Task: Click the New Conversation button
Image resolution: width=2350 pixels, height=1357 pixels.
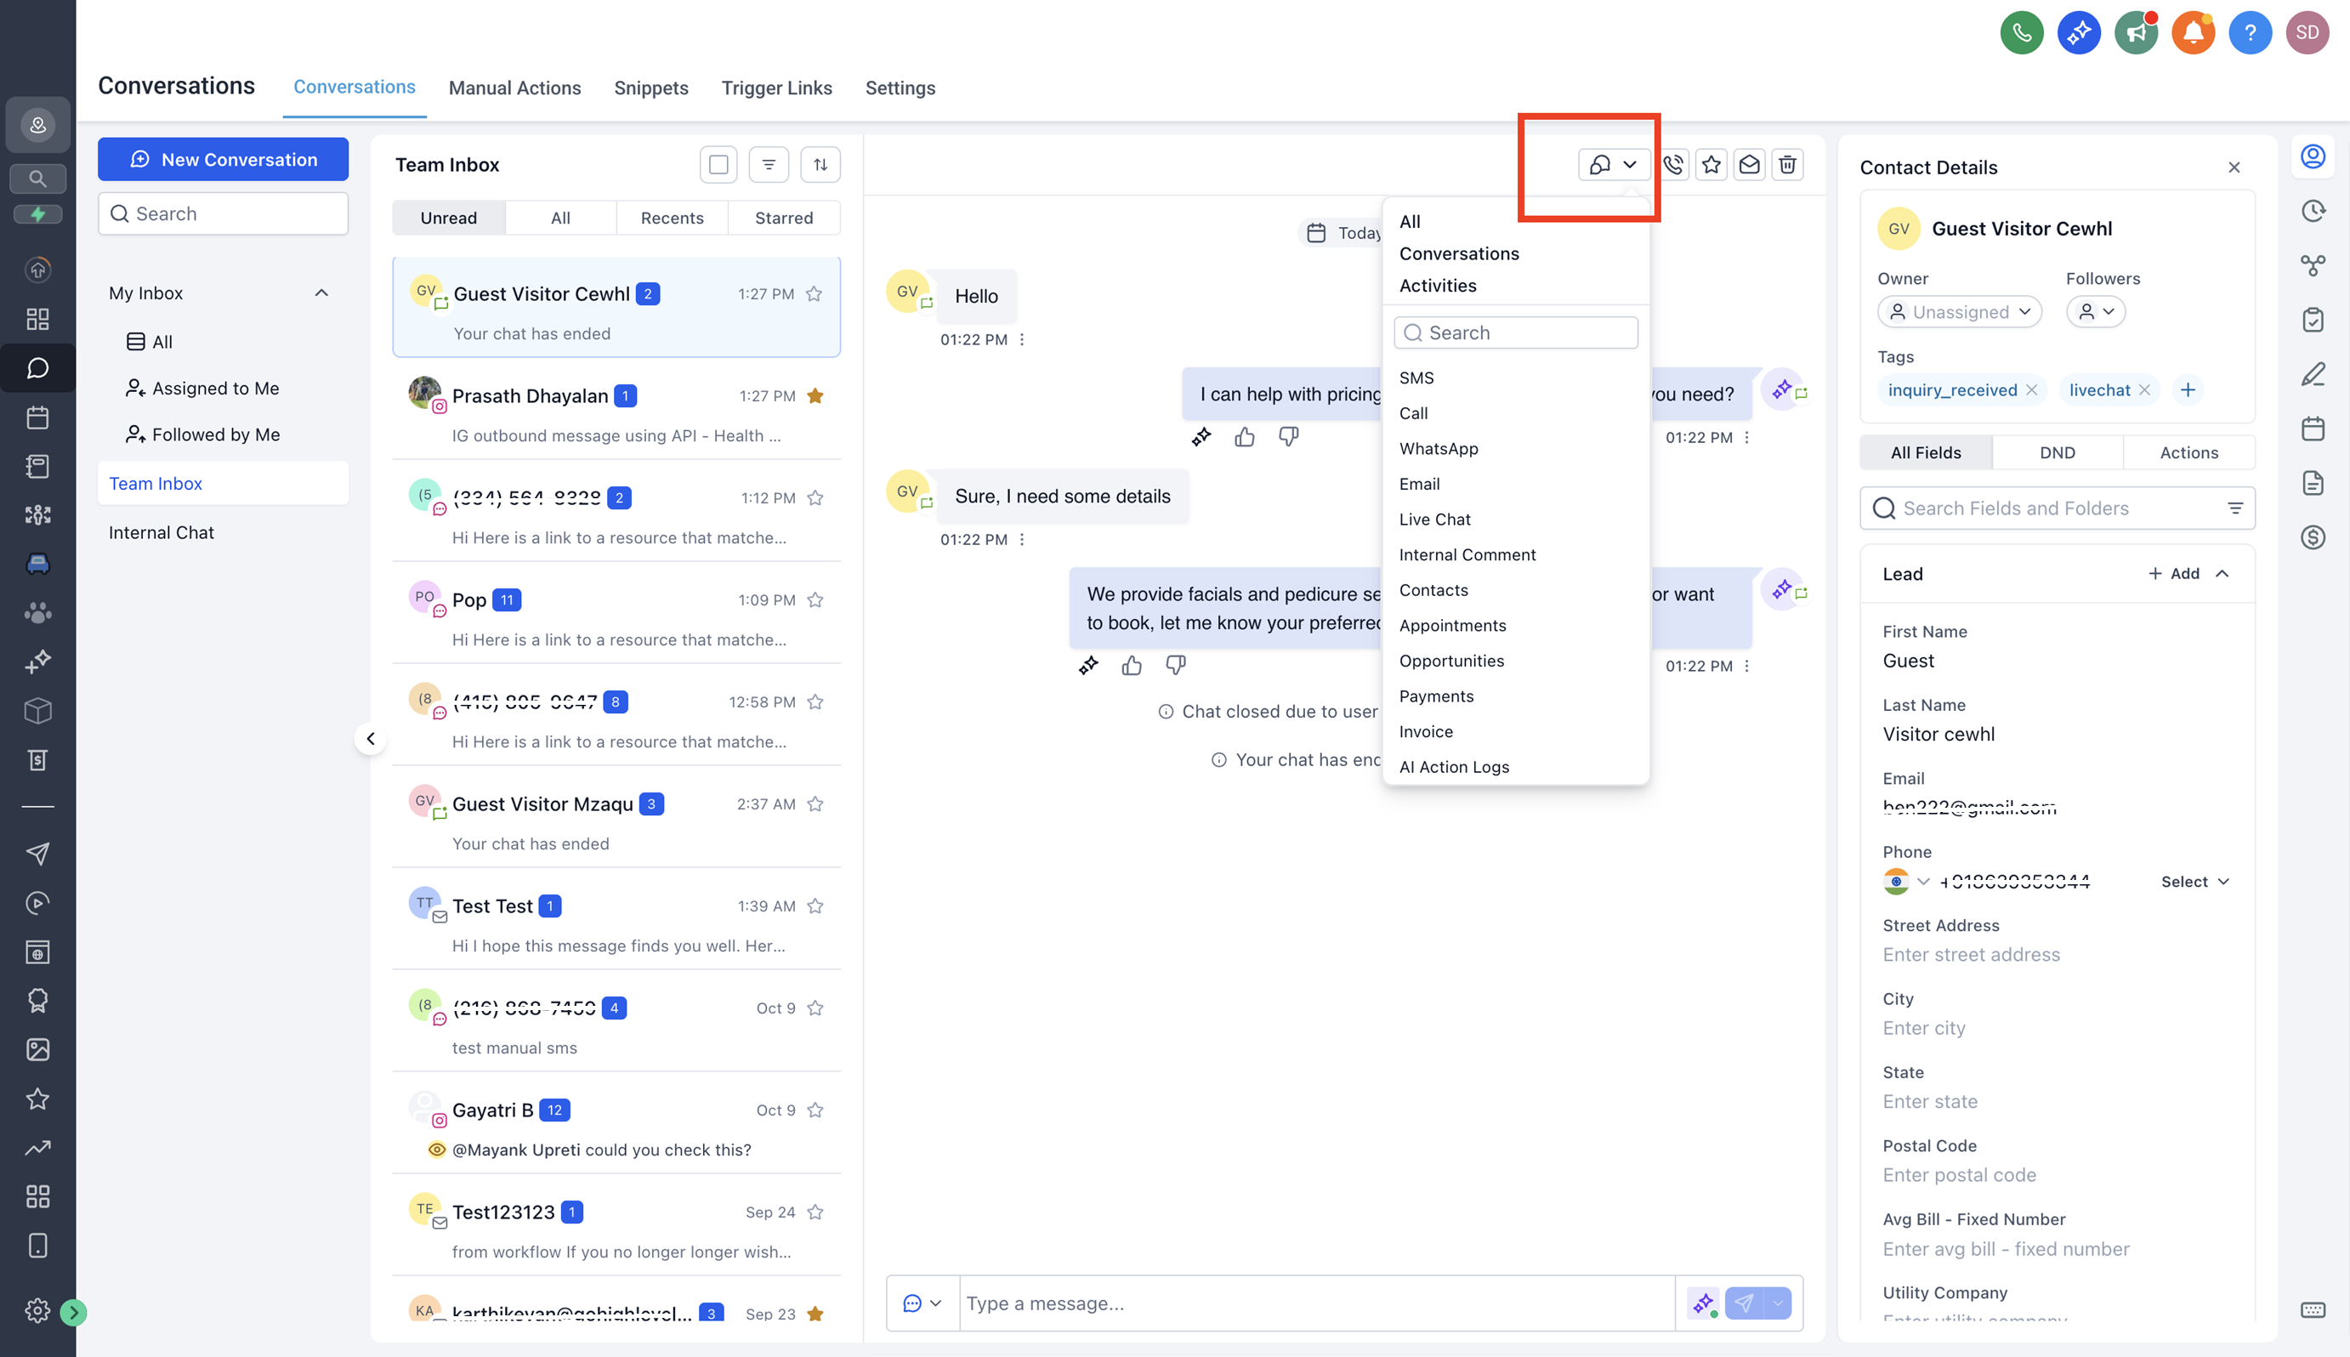Action: [223, 159]
